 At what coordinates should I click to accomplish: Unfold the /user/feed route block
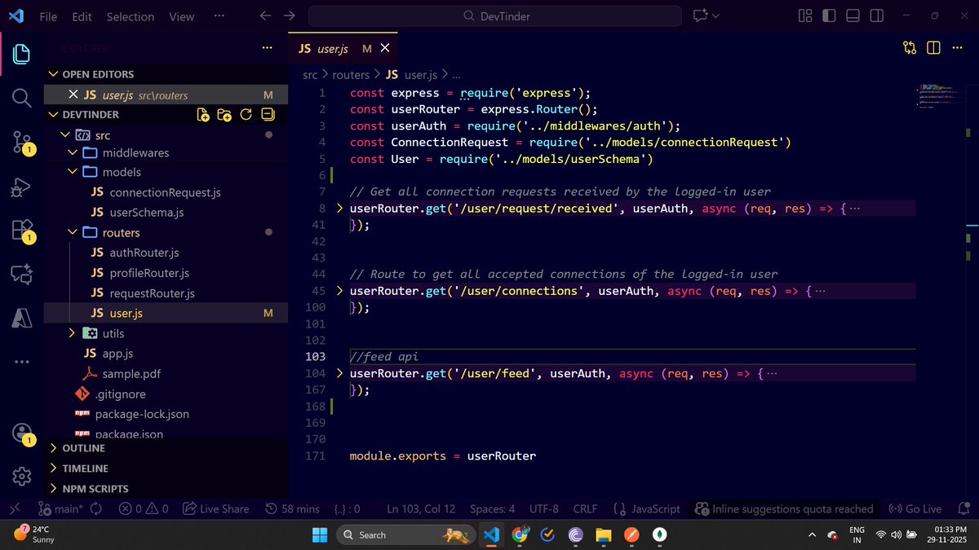point(340,373)
